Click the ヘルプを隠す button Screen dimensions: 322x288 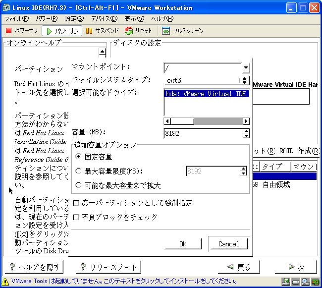tap(34, 267)
